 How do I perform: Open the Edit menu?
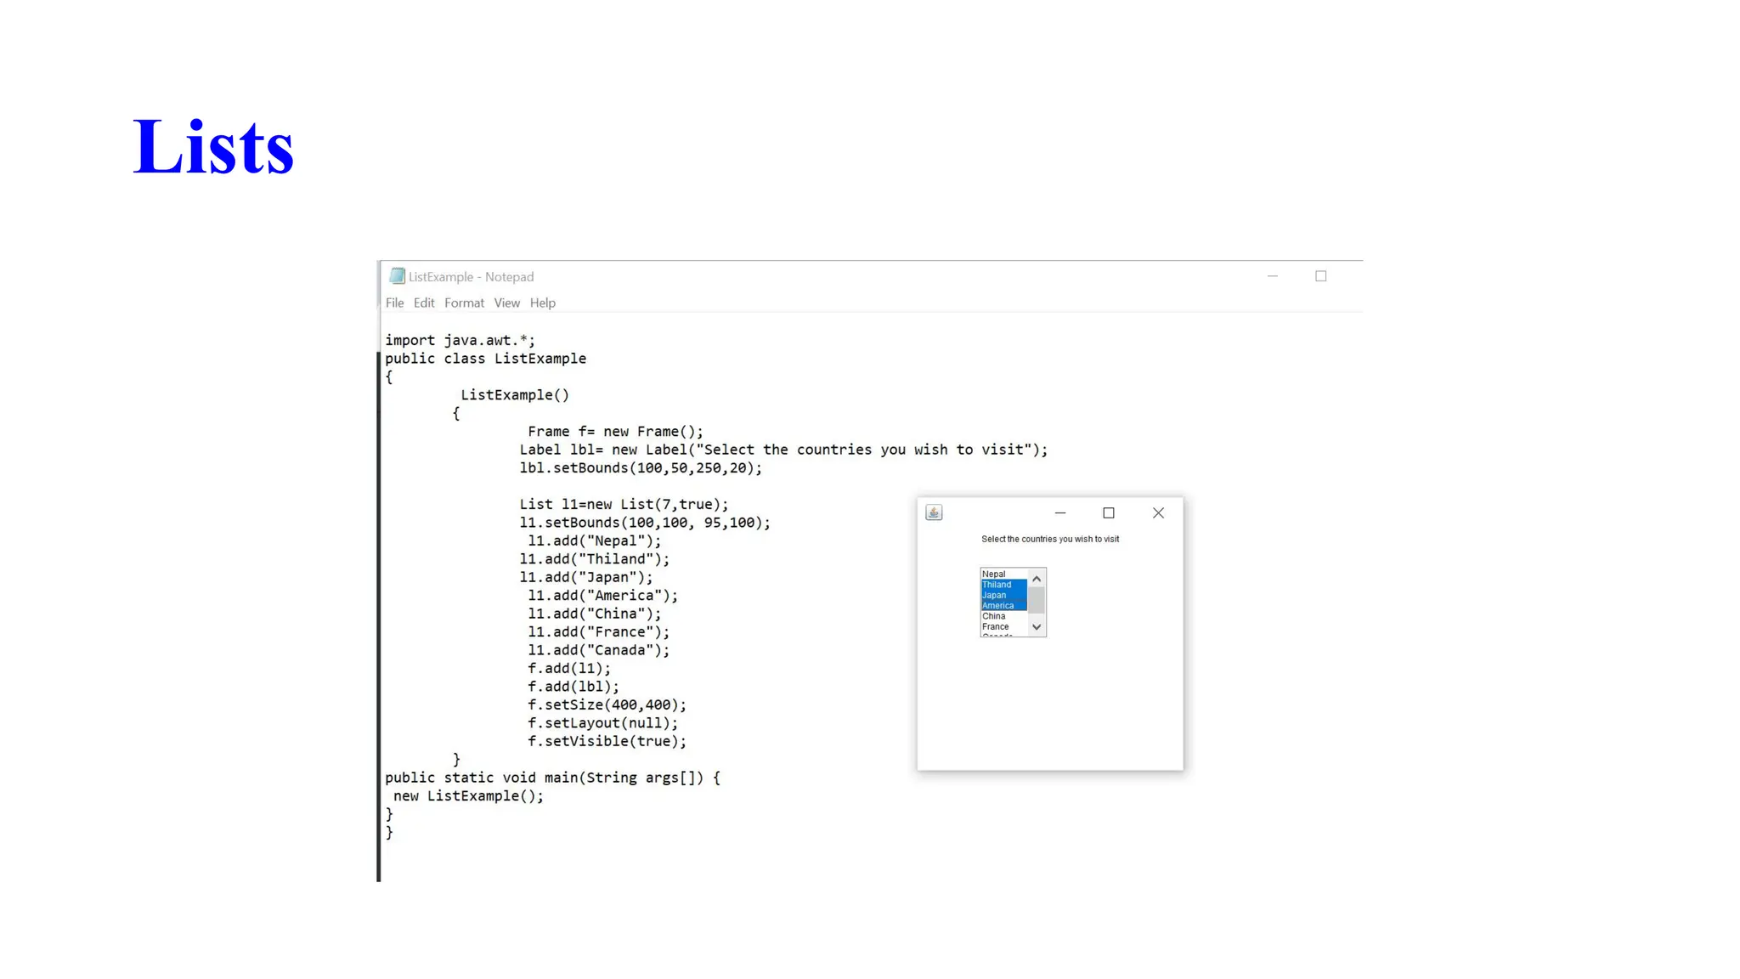424,303
